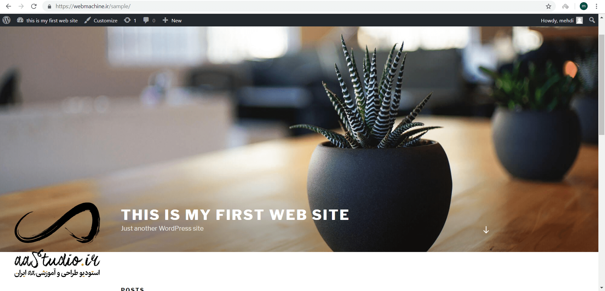Open the admin bar search magnifier
Image resolution: width=605 pixels, height=291 pixels.
tap(592, 20)
